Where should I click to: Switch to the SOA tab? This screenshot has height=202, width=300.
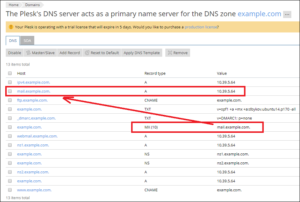tap(27, 40)
